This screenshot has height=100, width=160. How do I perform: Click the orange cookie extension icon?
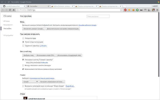[133, 10]
